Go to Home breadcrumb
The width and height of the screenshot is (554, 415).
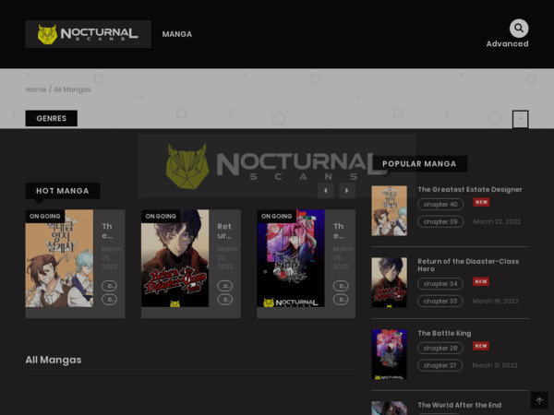click(x=36, y=89)
